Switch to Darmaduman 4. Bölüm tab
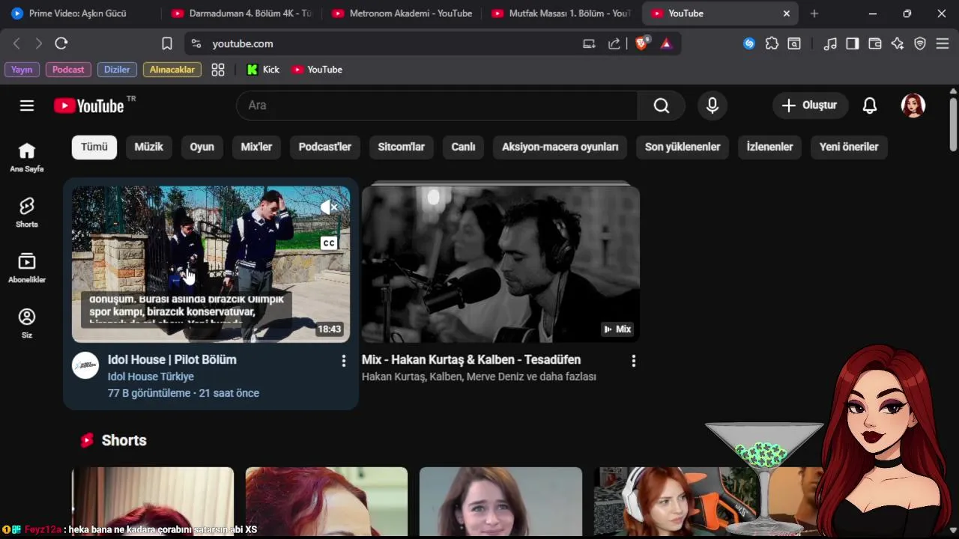959x539 pixels. tap(242, 13)
